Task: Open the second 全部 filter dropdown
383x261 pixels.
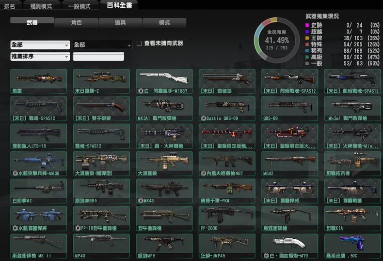Action: 102,45
